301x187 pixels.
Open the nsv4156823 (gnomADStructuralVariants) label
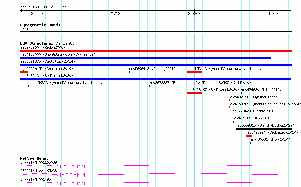(65, 83)
